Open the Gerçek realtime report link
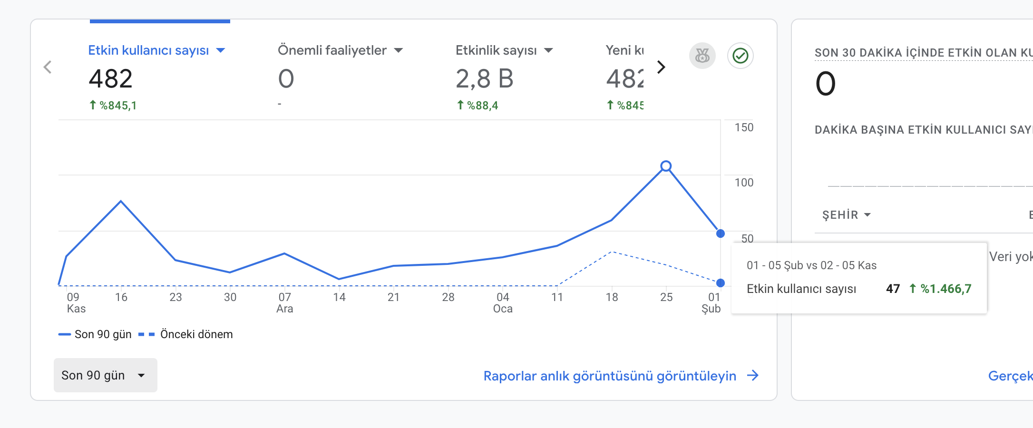This screenshot has height=428, width=1033. [1010, 376]
